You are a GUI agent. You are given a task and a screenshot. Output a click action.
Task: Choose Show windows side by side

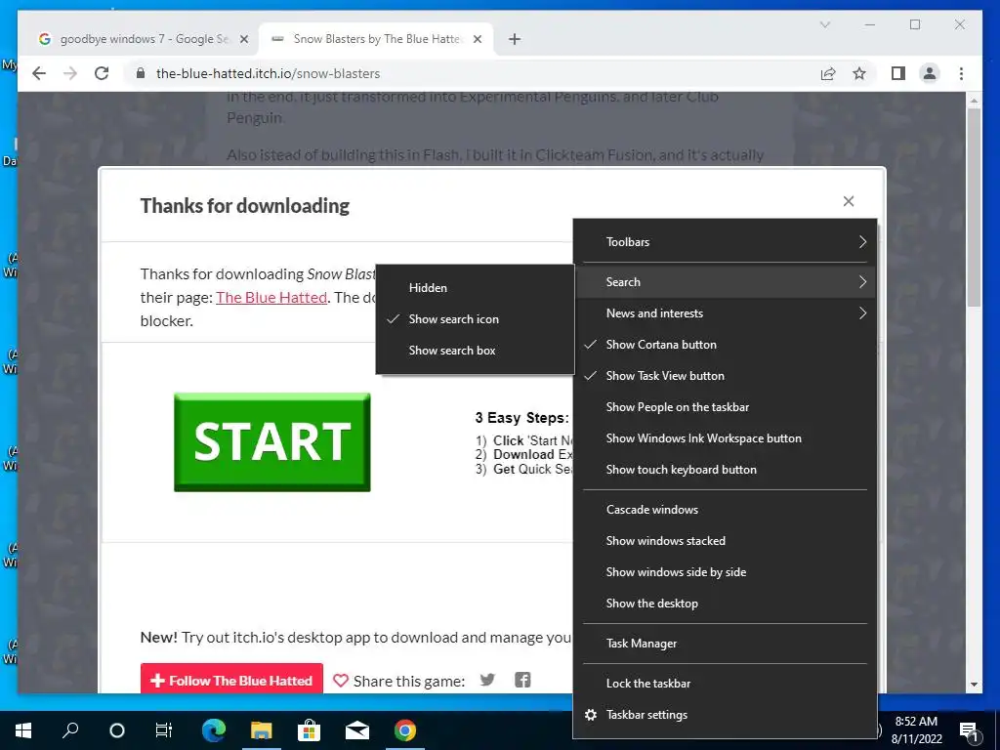pyautogui.click(x=726, y=572)
